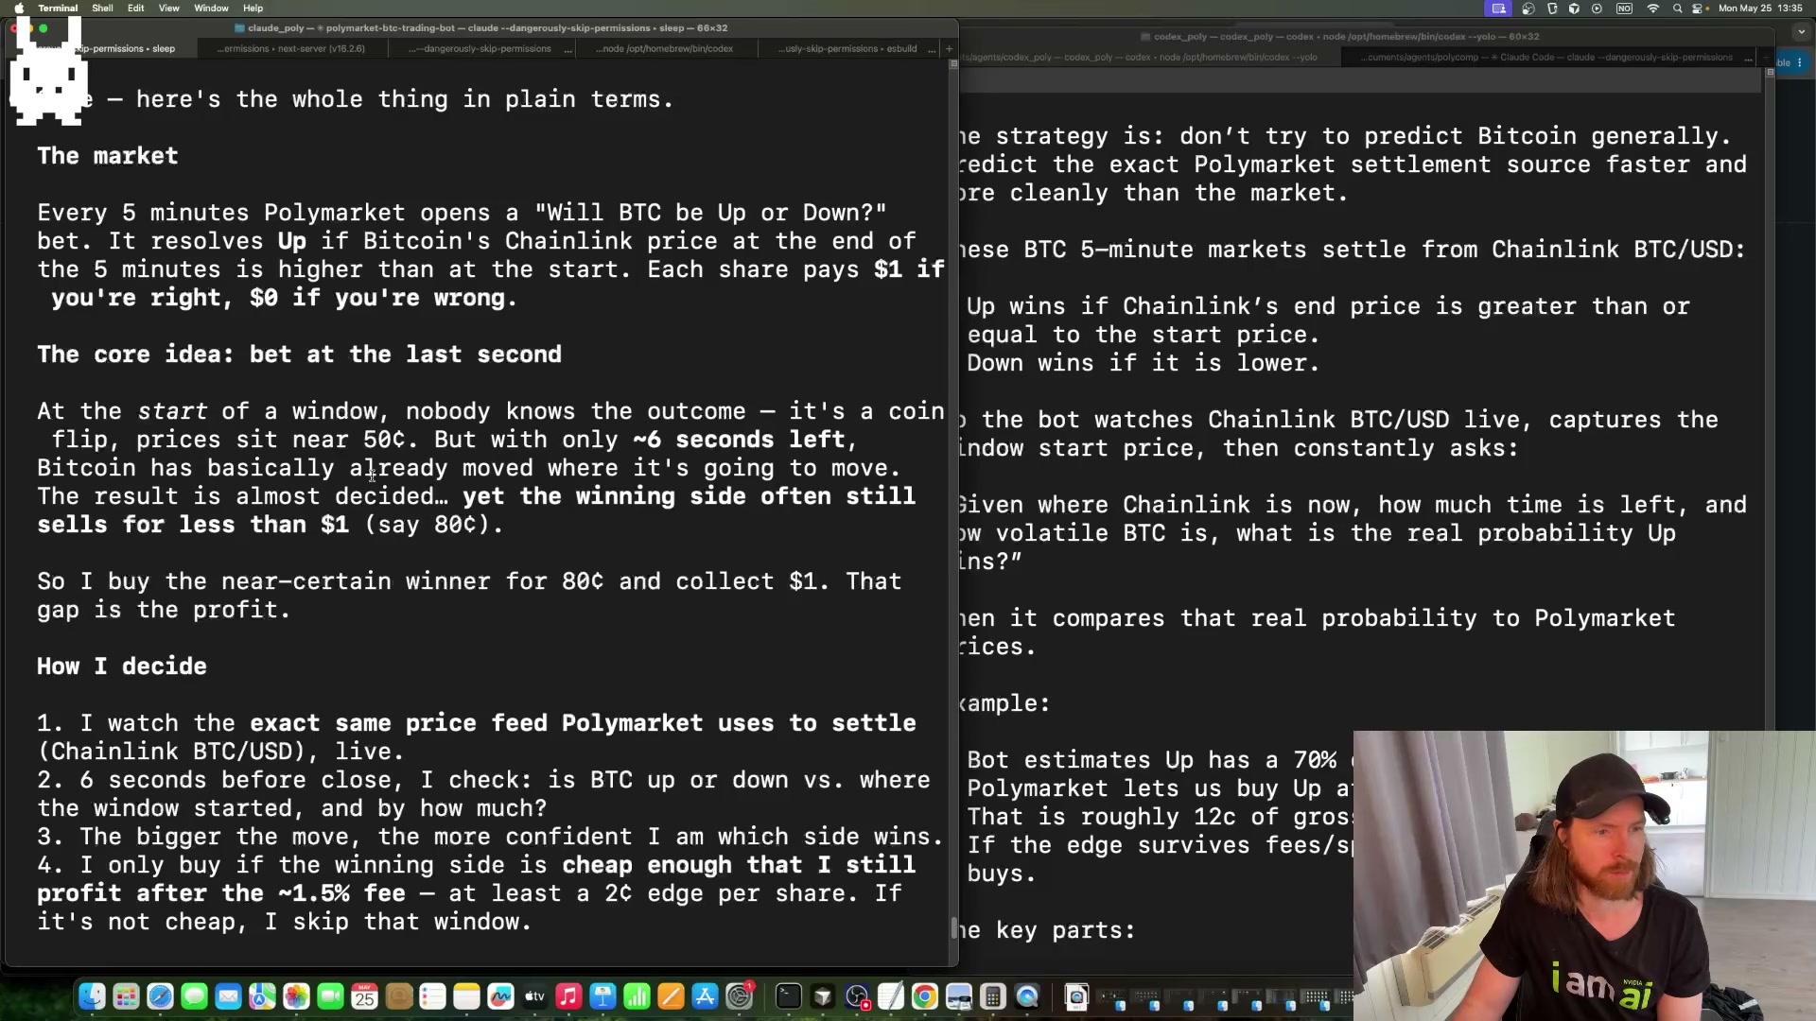Launch Apple TV from the Dock
Screen dimensions: 1816x1021
coord(534,996)
